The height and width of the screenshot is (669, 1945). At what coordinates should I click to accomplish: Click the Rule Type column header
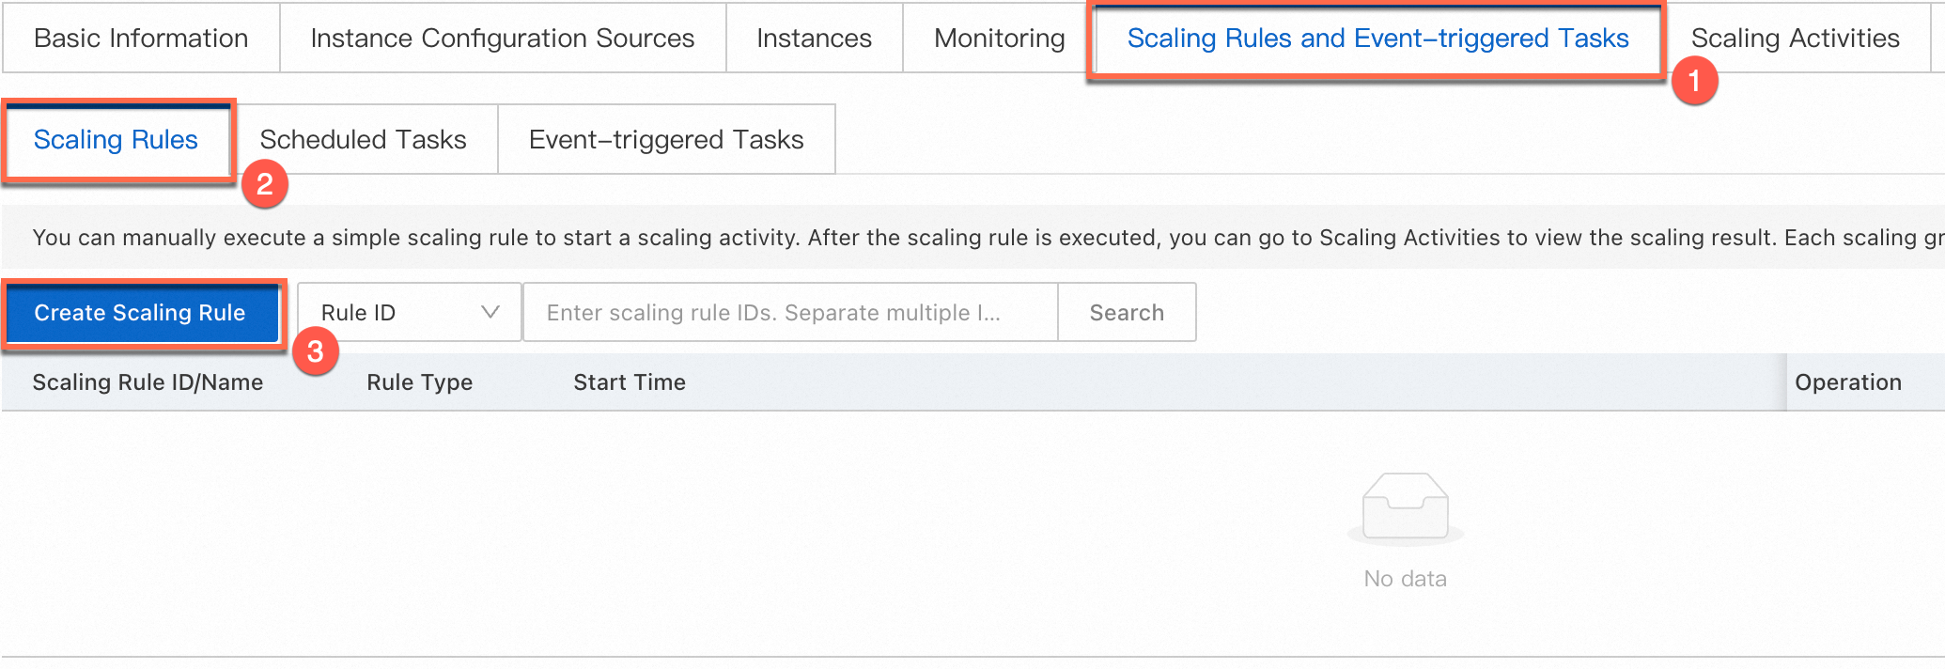tap(419, 382)
